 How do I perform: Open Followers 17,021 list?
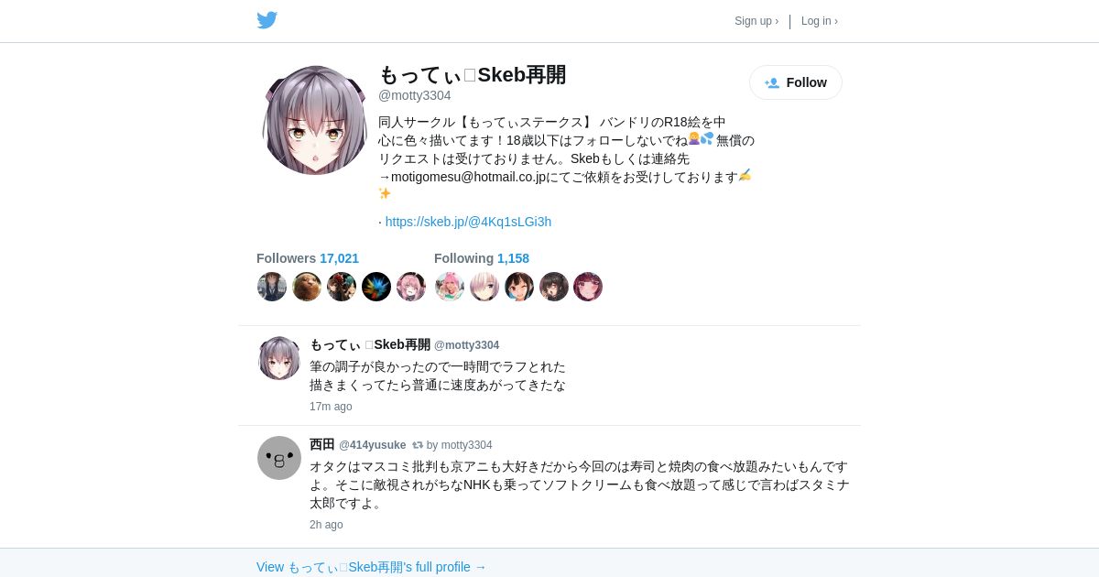(x=308, y=258)
